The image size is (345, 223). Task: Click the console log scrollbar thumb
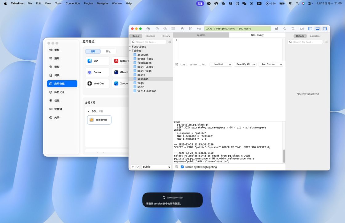coord(284,156)
